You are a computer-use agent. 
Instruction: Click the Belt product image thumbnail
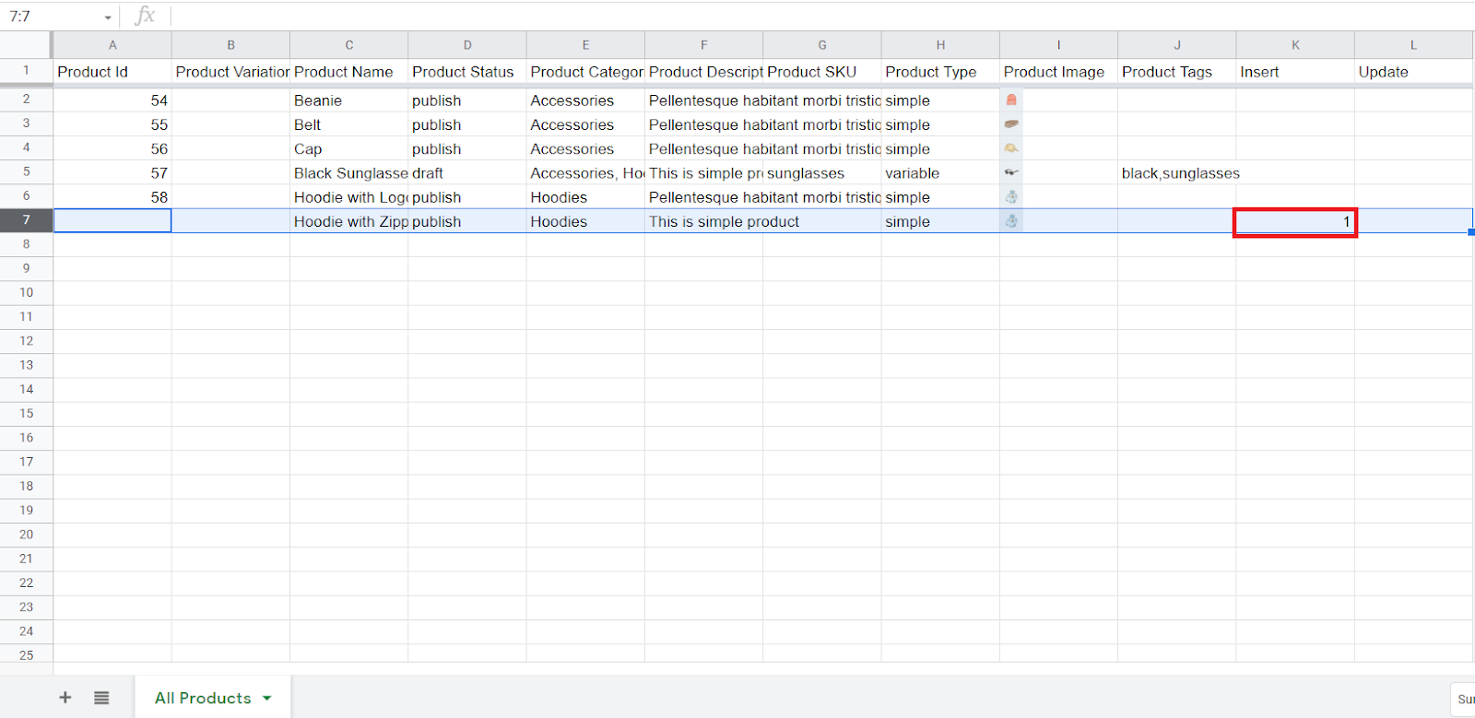point(1011,124)
